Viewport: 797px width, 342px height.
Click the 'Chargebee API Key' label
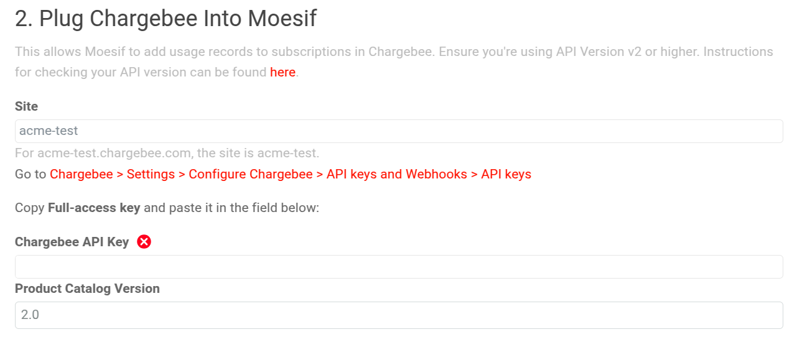pyautogui.click(x=72, y=242)
